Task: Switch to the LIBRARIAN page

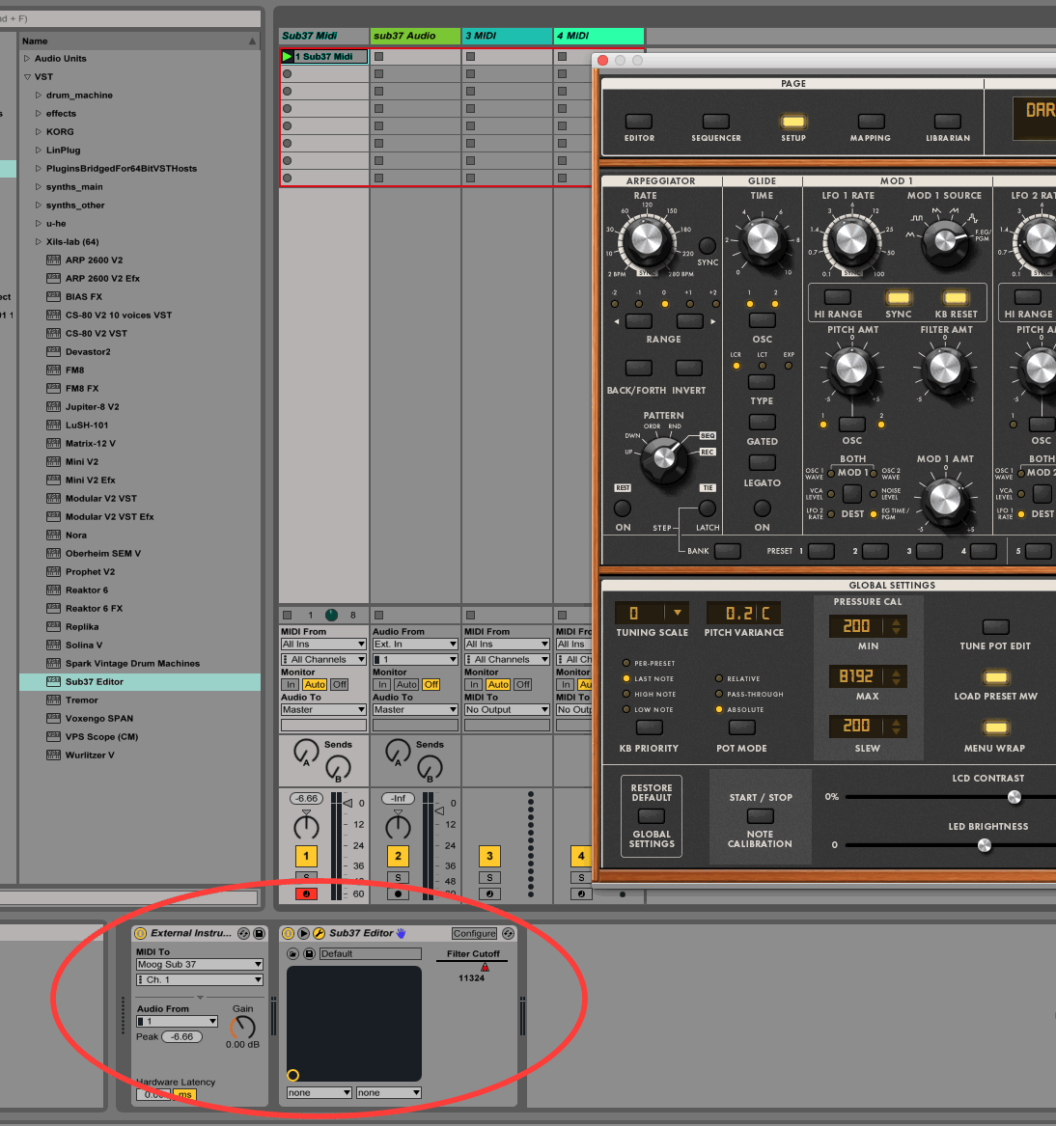Action: (x=948, y=123)
